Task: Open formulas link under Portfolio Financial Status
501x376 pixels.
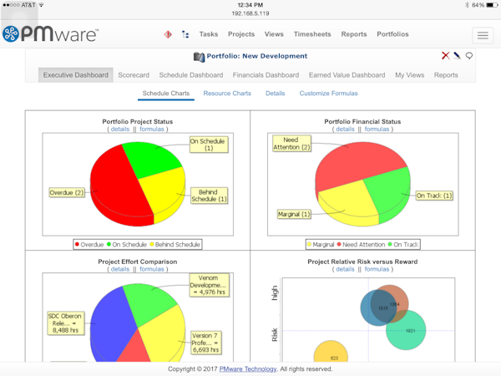Action: 377,130
